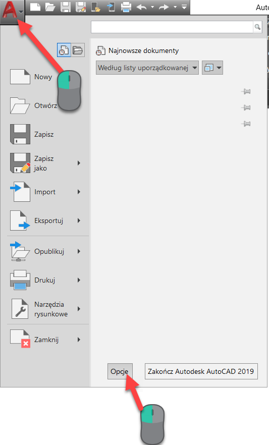Viewport: 269px width, 445px height.
Task: Pin the first recent document entry
Action: [x=246, y=91]
